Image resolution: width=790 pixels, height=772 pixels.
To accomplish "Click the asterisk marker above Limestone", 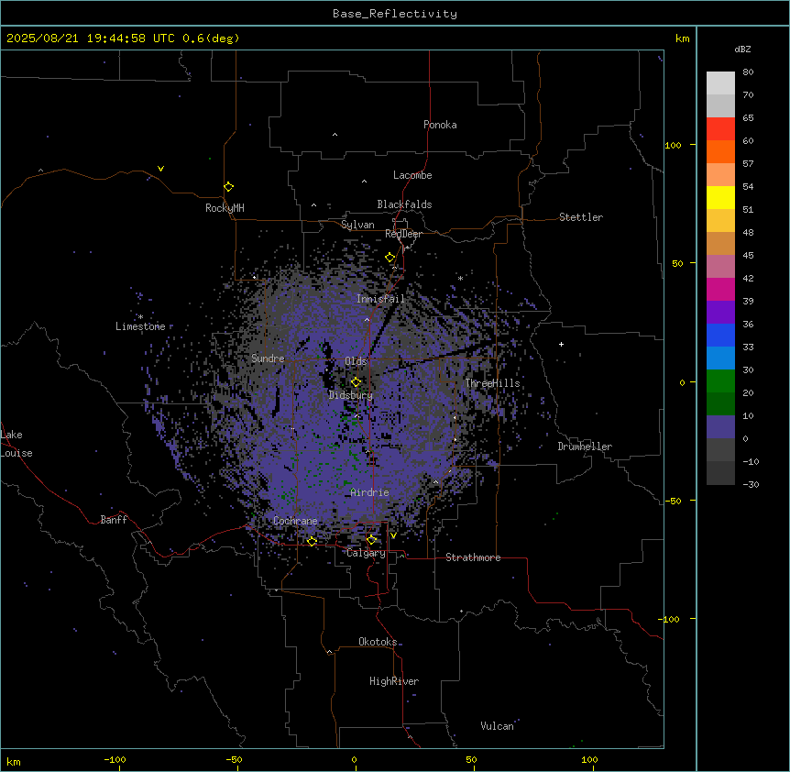I will click(x=140, y=317).
